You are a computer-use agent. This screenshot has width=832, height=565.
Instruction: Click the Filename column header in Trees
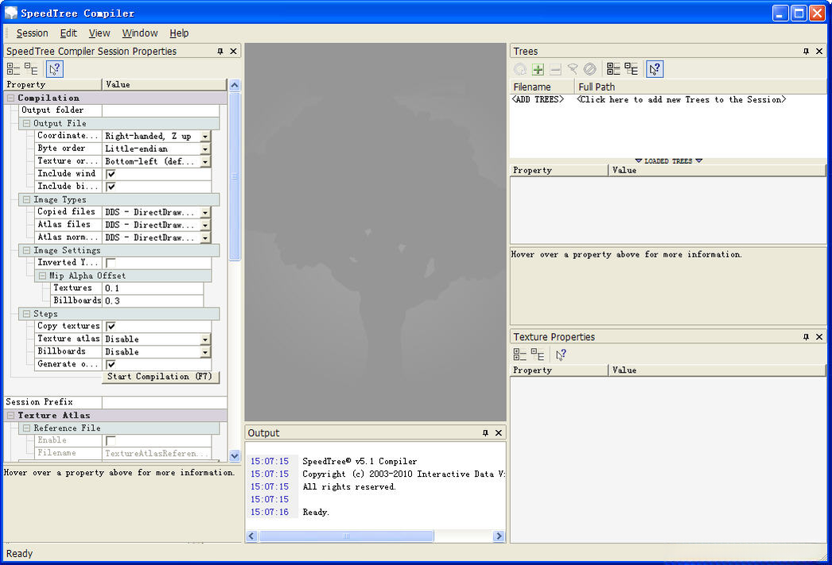(x=542, y=87)
